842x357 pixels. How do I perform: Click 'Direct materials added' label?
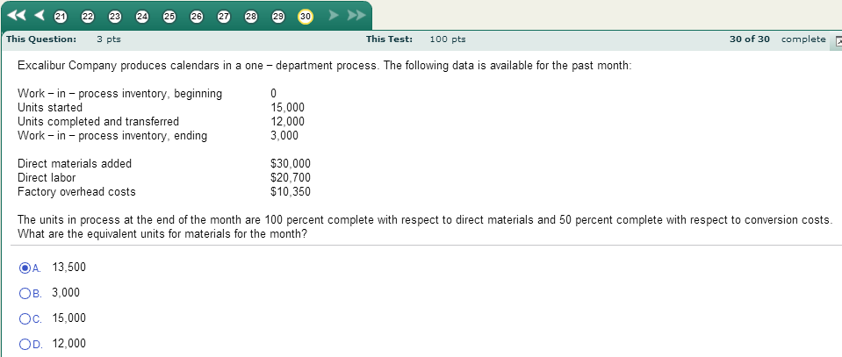(75, 164)
